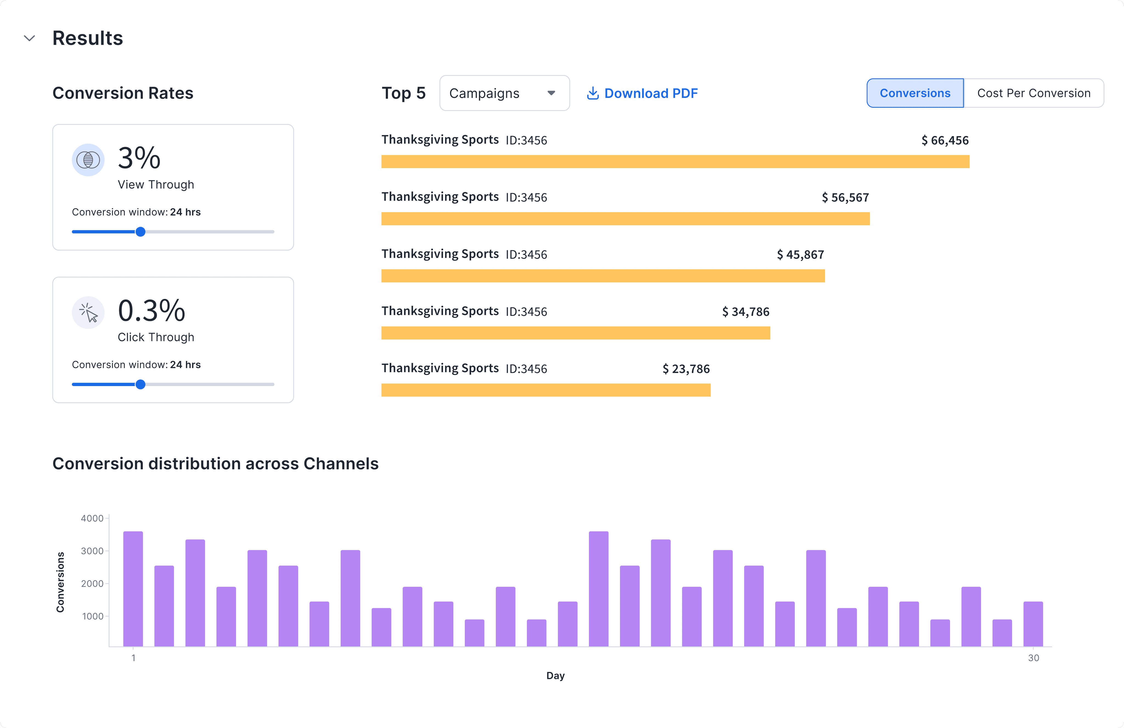Click the $45,867 campaign bar
1124x728 pixels.
[603, 276]
